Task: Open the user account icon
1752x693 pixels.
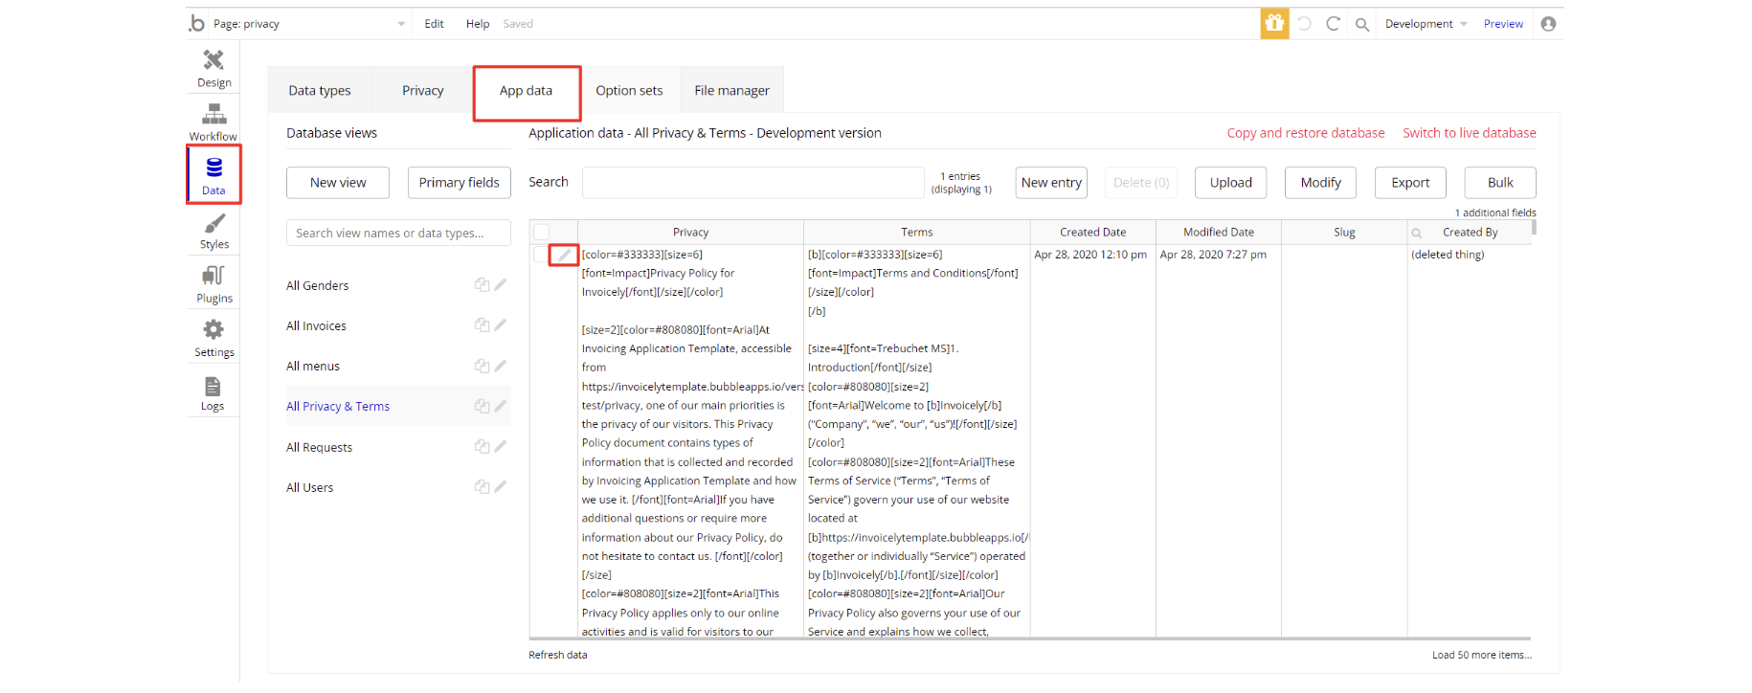Action: 1548,24
